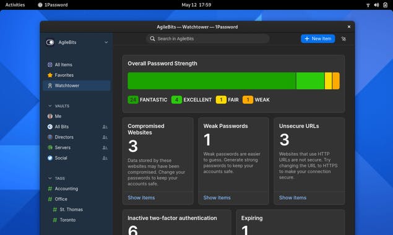Click the Inactive two-factor authentication card
Viewport: 393px width, 235px height.
click(x=177, y=223)
